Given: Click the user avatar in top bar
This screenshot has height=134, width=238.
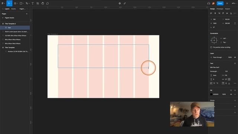Looking at the screenshot, I should (x=213, y=3).
